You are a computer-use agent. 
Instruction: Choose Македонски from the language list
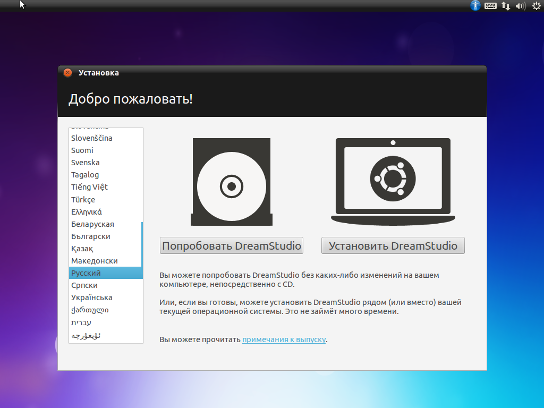[x=106, y=261]
